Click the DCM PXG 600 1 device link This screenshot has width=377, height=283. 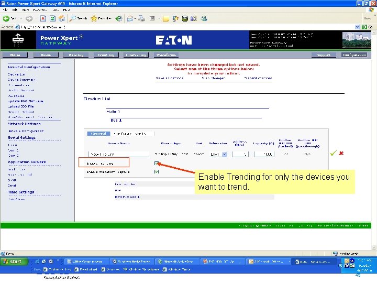tap(127, 197)
